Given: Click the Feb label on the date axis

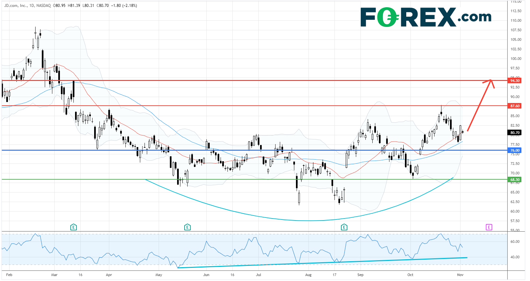Looking at the screenshot, I should (x=9, y=275).
